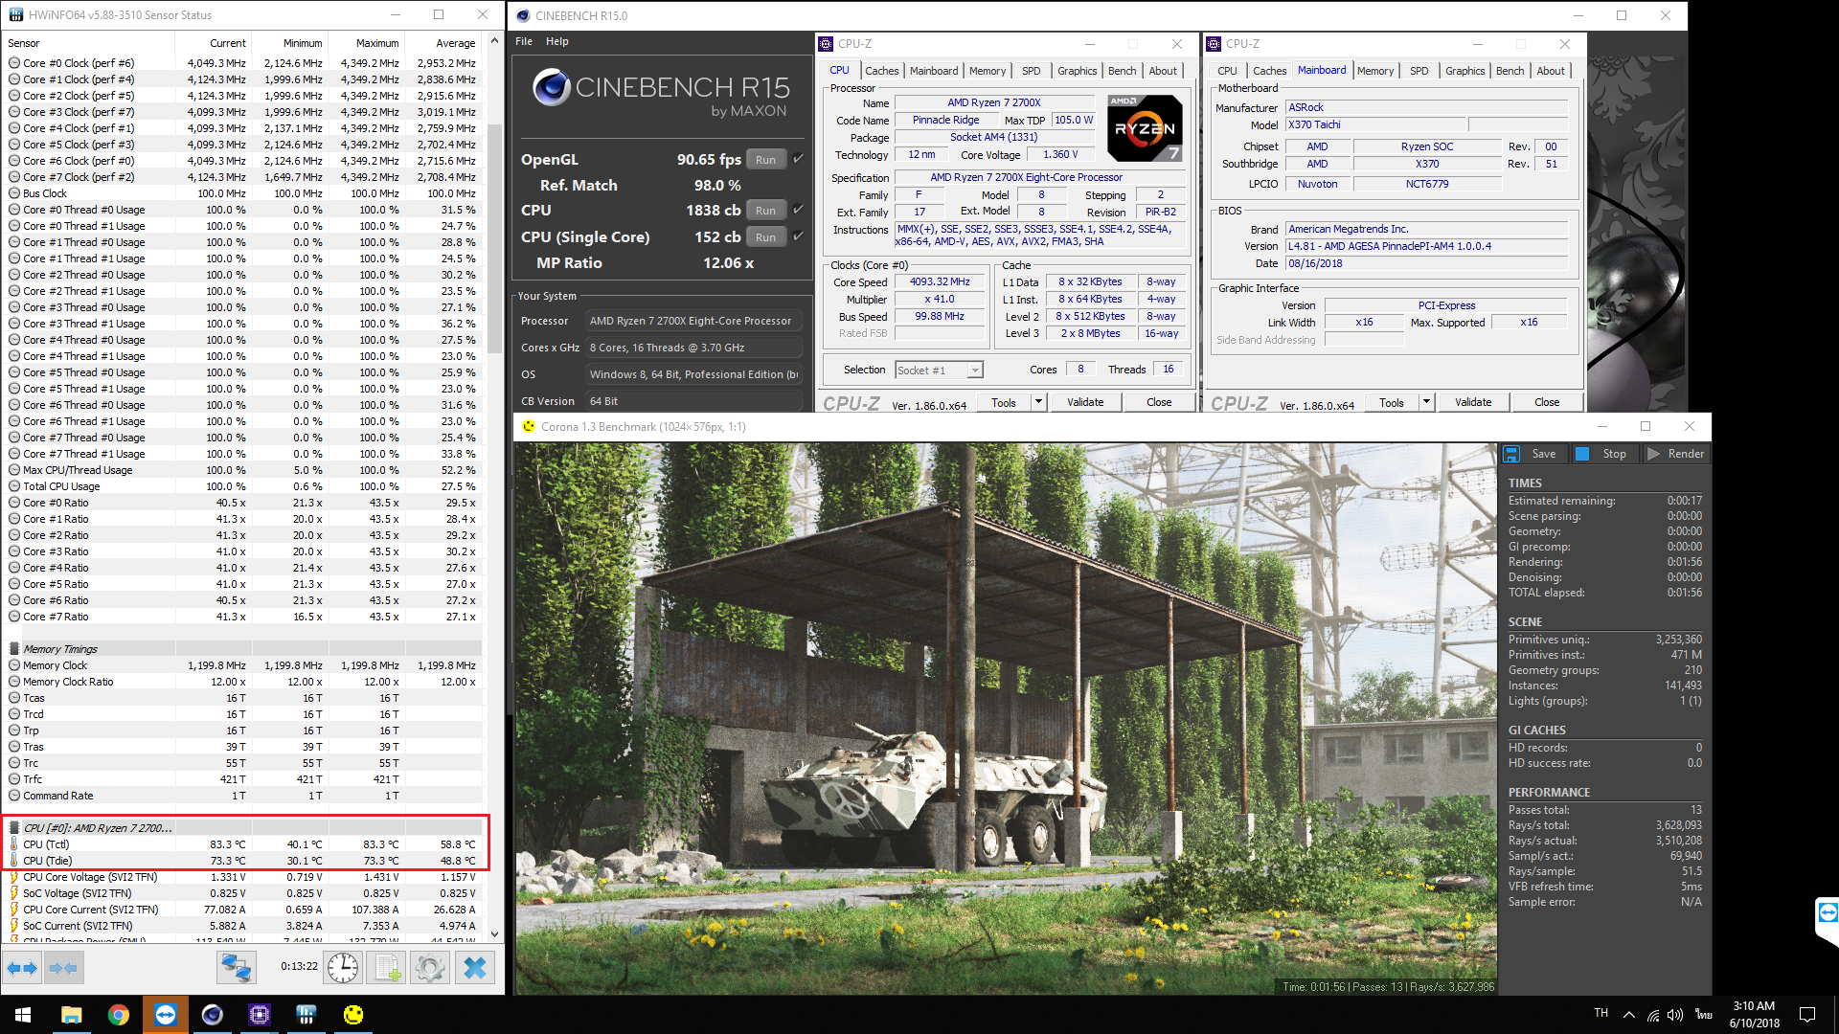The image size is (1839, 1034).
Task: Open the Cinebench File menu
Action: pos(524,41)
